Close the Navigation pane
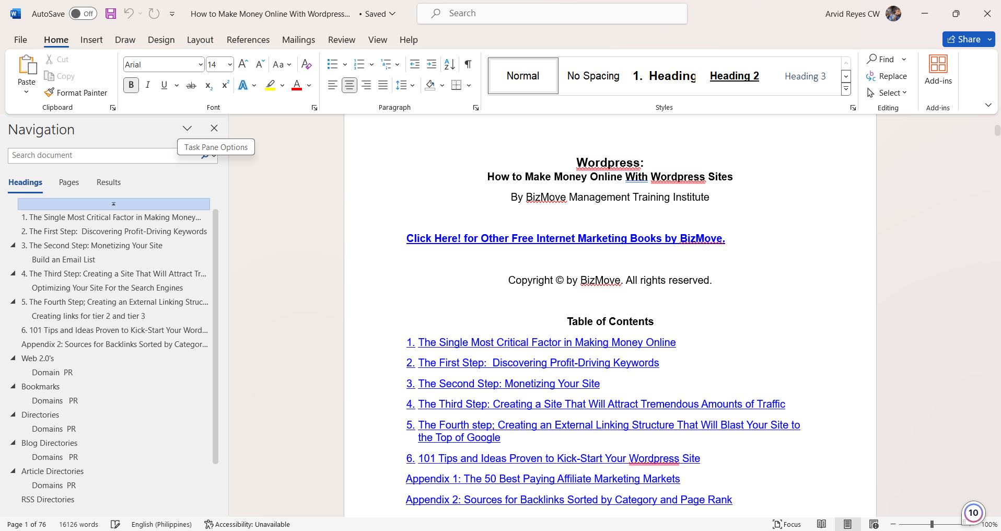This screenshot has height=531, width=1001. click(x=214, y=128)
